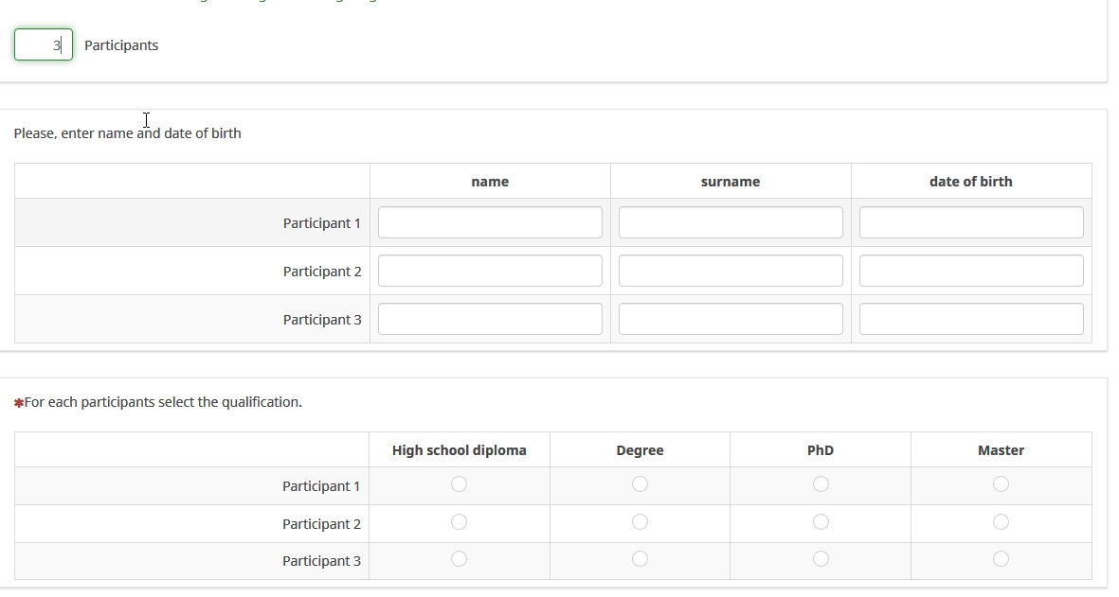Choose Master for Participant 2
Viewport: 1119px width, 597px height.
click(x=1001, y=522)
